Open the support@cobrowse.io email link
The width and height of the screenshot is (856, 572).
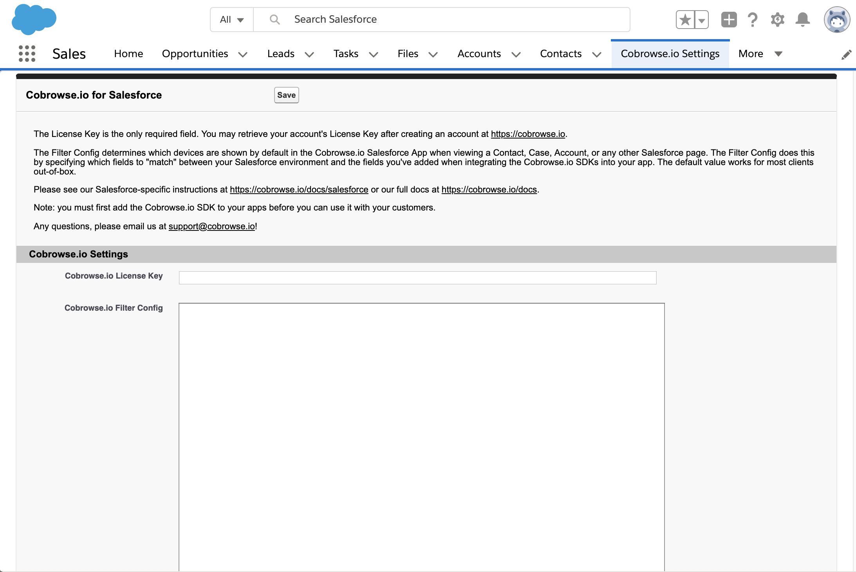(211, 226)
